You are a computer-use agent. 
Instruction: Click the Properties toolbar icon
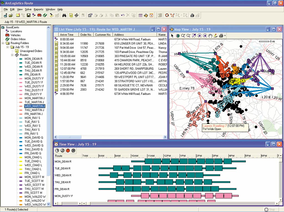click(90, 16)
